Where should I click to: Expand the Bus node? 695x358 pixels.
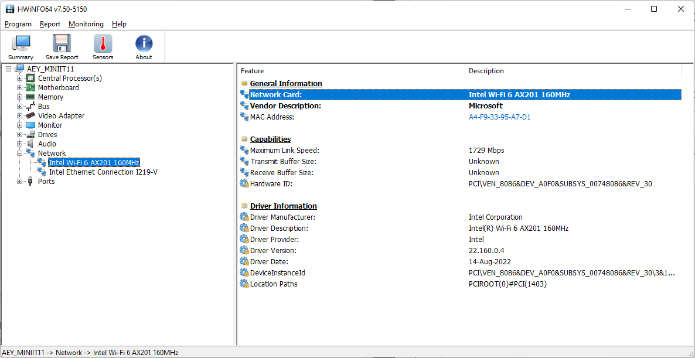pyautogui.click(x=19, y=106)
